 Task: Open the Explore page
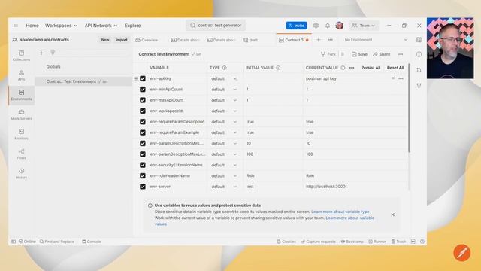pos(132,26)
